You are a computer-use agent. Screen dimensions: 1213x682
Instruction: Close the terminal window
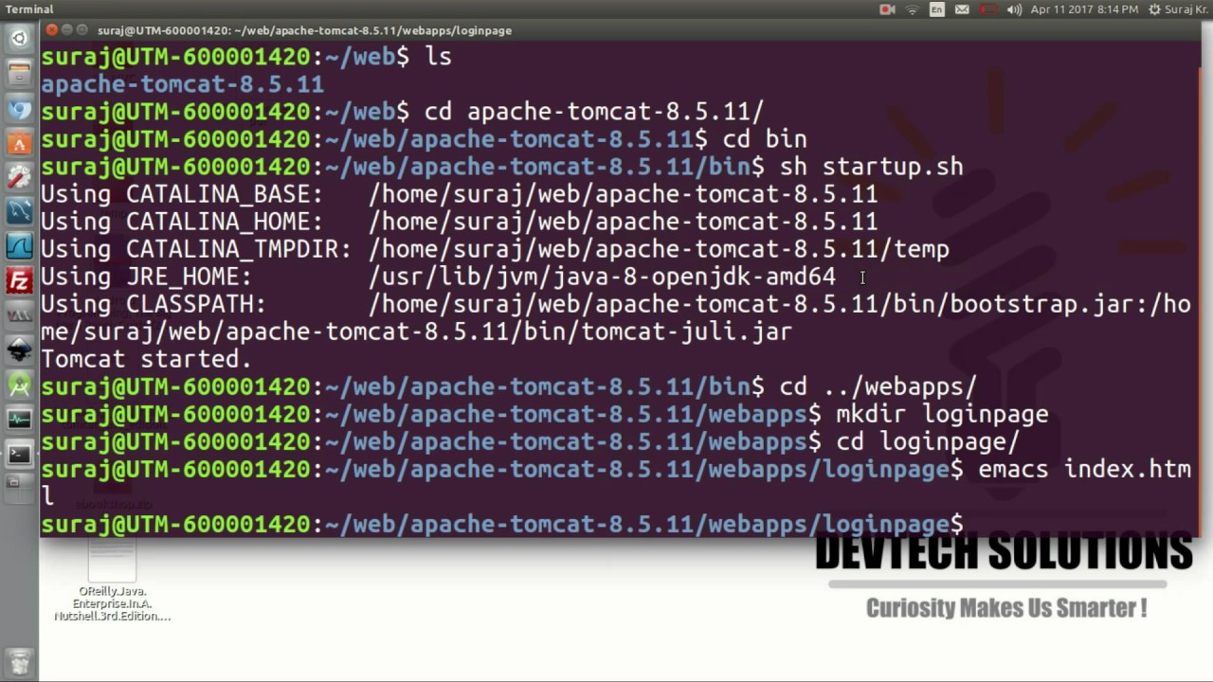point(51,30)
